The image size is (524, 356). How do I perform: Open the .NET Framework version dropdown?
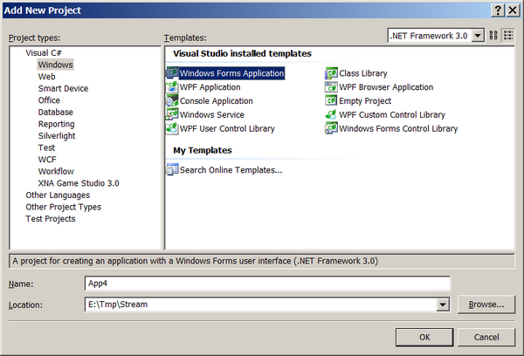478,36
